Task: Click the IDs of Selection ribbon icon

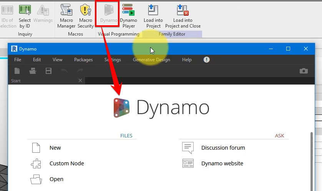Action: [x=7, y=10]
